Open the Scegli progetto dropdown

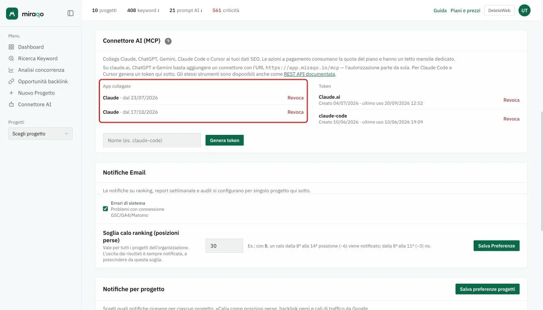[40, 134]
